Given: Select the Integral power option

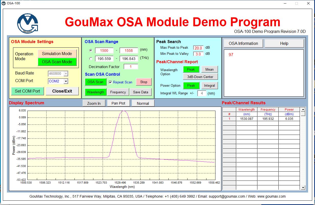Looking at the screenshot, I should 209,85.
